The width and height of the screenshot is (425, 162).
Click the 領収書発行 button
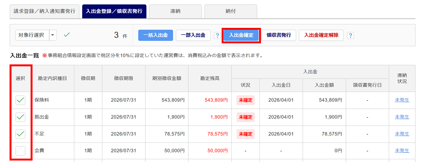coord(279,35)
